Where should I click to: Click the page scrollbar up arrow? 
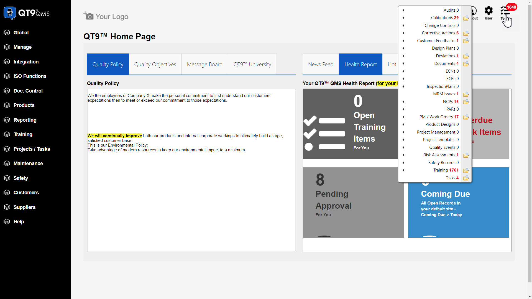530,2
